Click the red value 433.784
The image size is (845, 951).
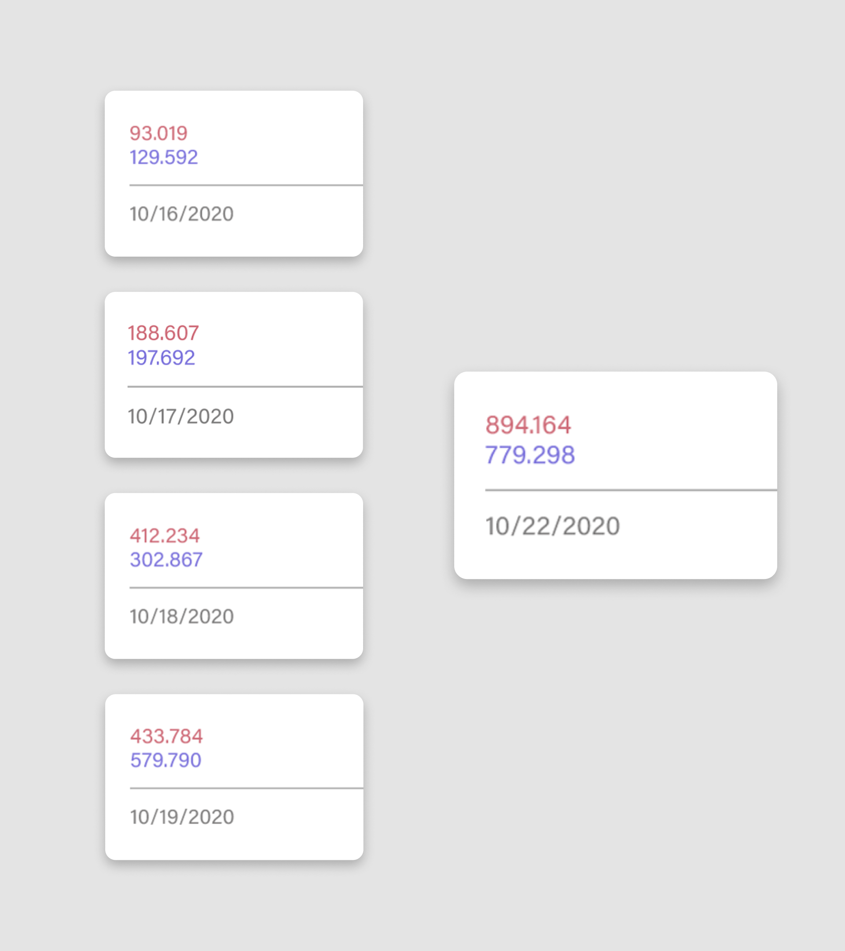(166, 737)
